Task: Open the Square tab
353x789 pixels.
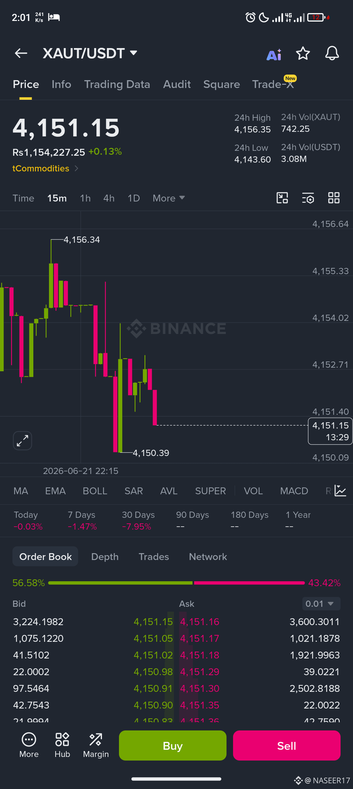Action: tap(222, 84)
